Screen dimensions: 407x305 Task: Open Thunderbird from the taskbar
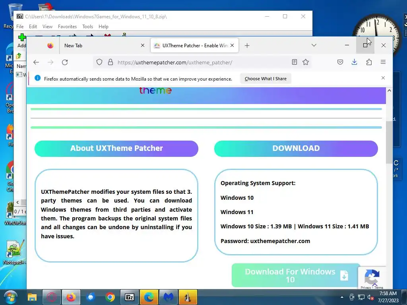click(91, 297)
